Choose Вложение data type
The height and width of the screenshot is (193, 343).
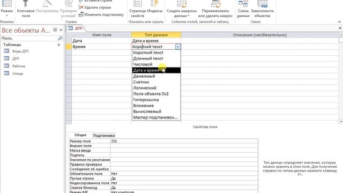point(156,106)
